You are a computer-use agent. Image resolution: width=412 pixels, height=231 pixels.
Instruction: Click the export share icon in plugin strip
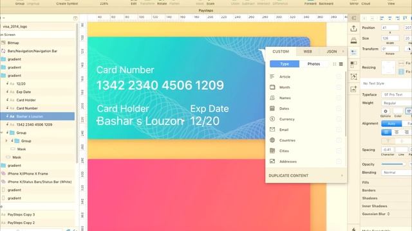[x=353, y=28]
